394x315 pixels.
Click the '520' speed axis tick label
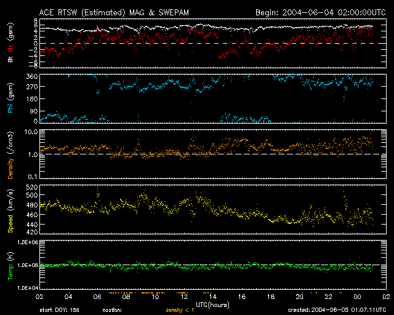(x=32, y=187)
